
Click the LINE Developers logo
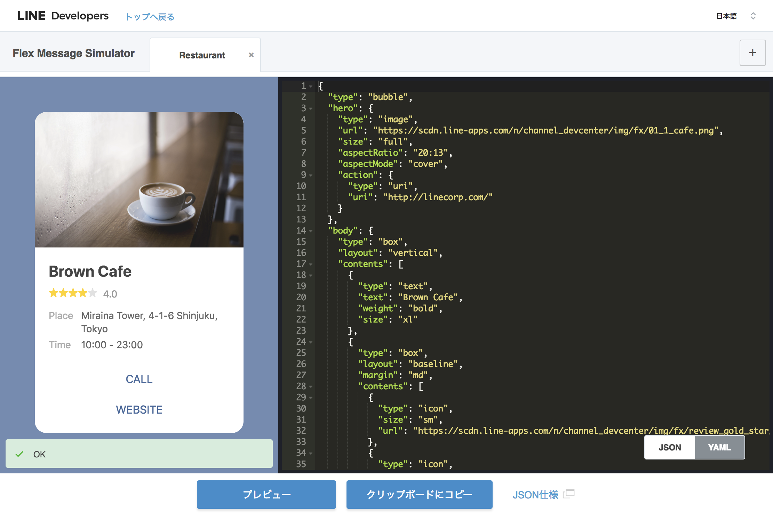(x=63, y=15)
